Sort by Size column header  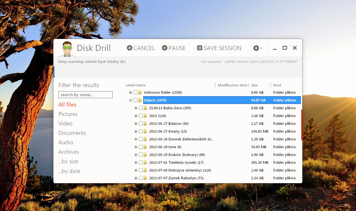[x=254, y=85]
